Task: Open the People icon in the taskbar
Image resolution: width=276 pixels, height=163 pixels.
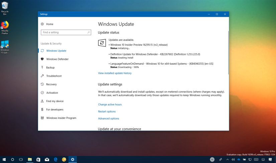Action: 221,159
